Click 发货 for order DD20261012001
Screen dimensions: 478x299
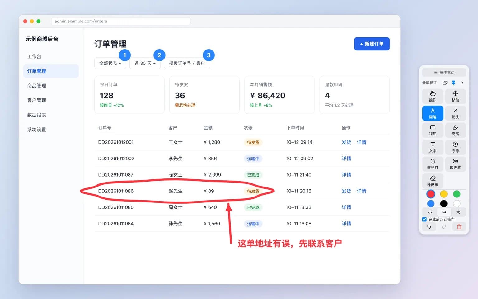click(346, 142)
